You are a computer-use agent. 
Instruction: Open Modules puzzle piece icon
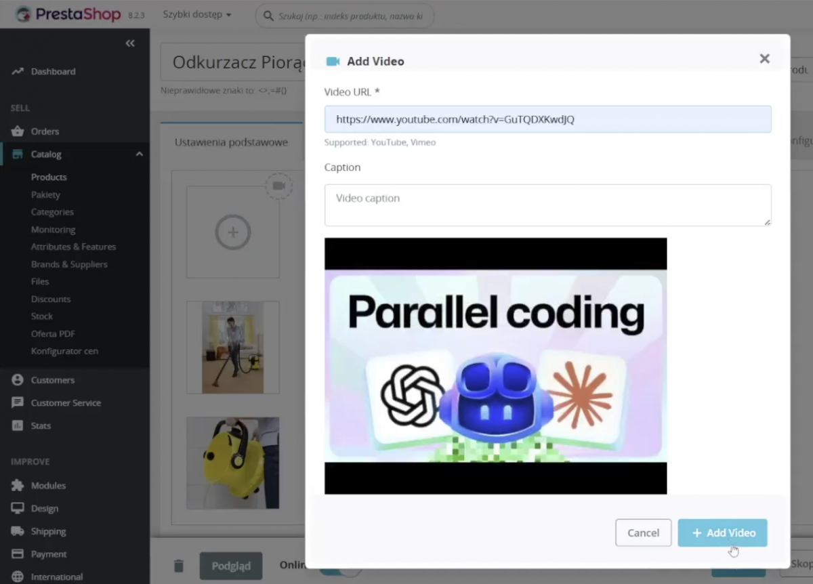[x=18, y=485]
